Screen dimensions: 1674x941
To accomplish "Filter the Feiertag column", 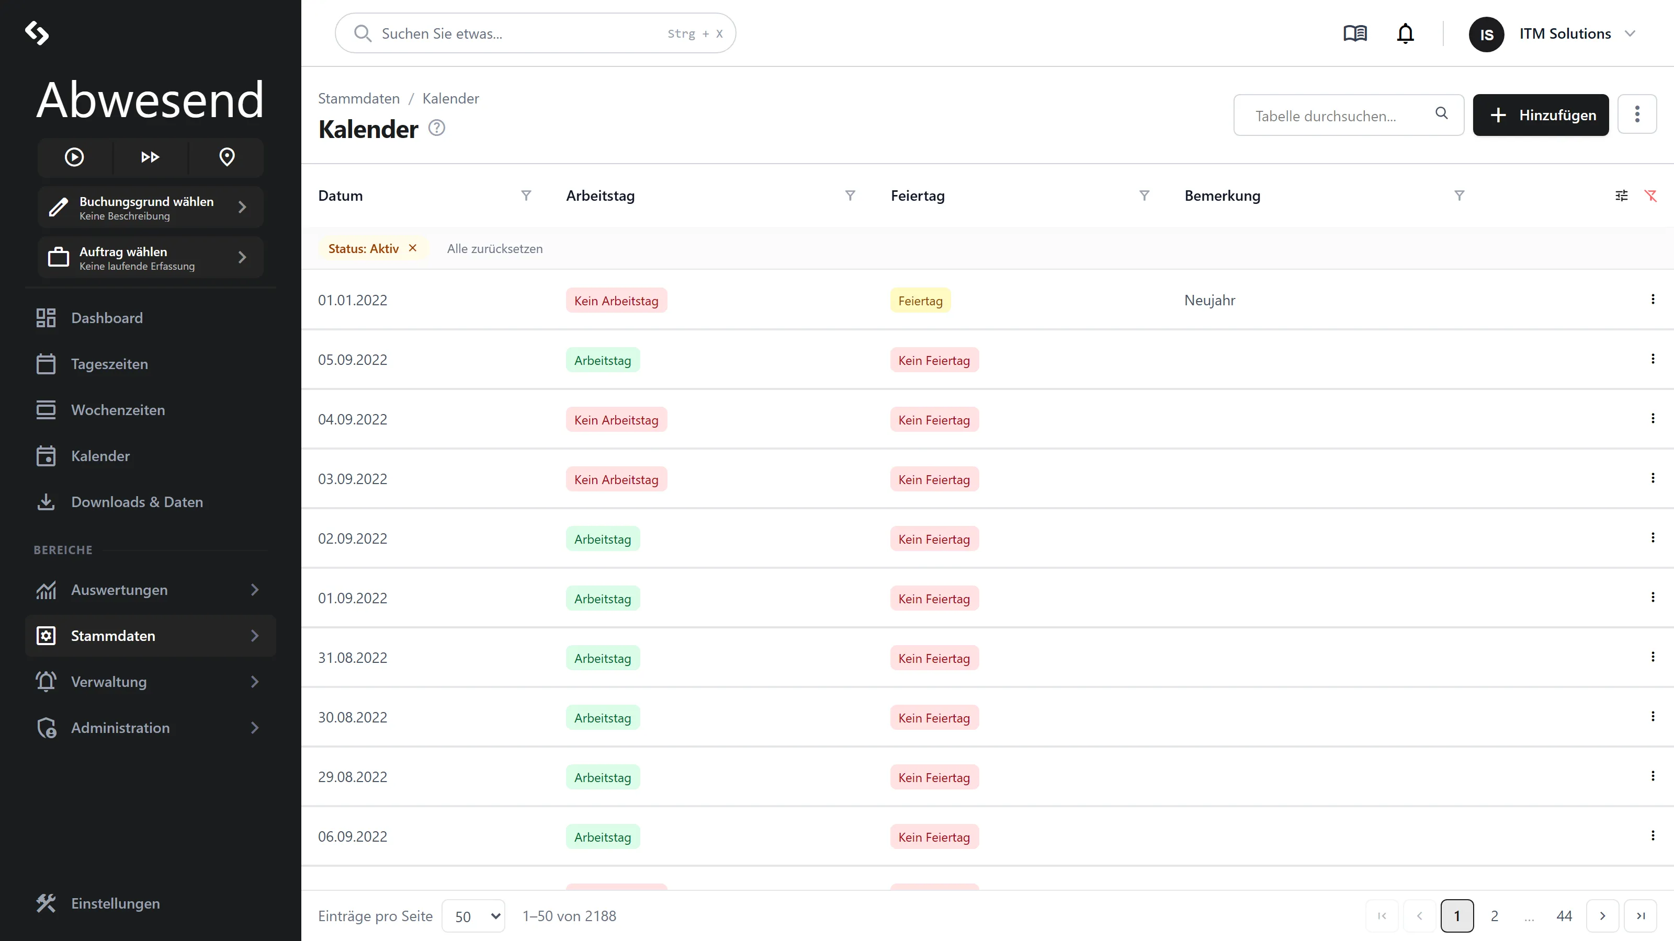I will pyautogui.click(x=1145, y=196).
